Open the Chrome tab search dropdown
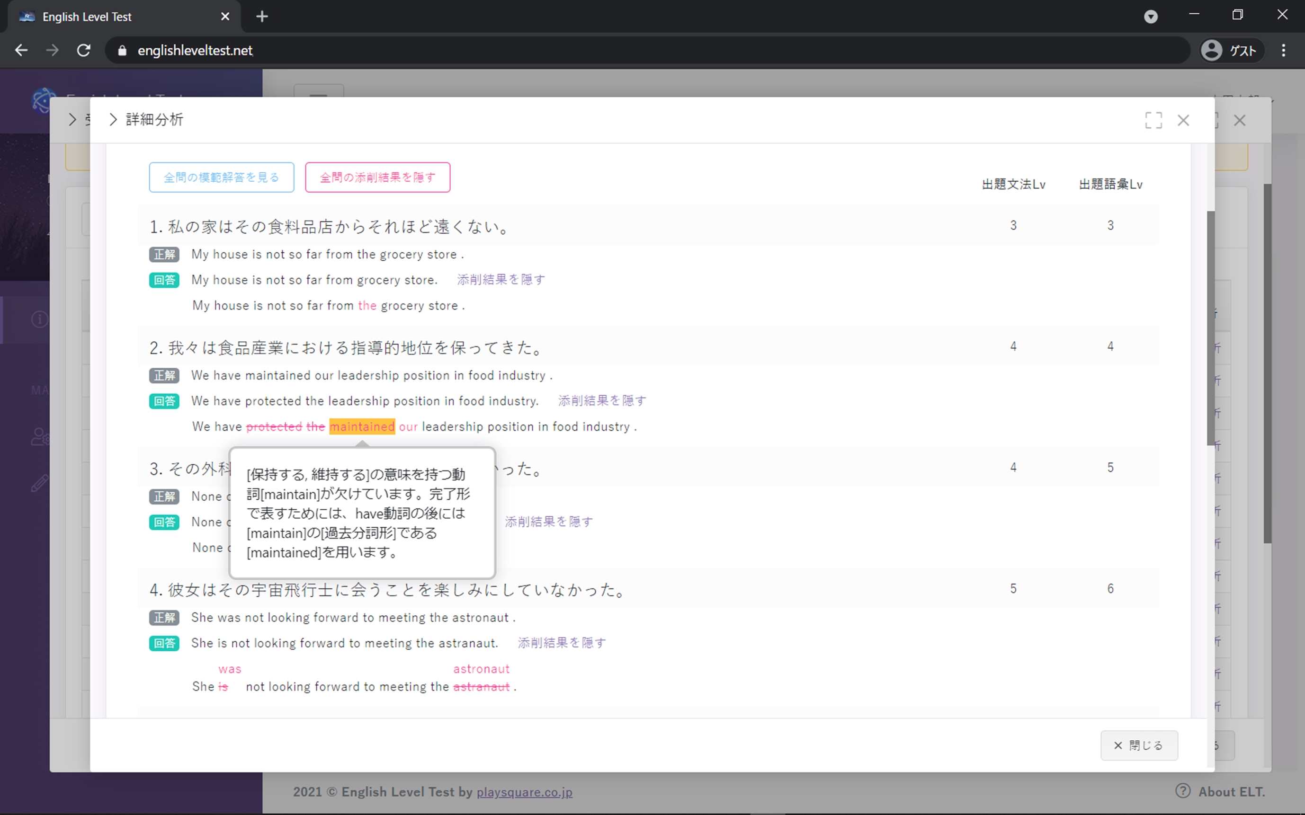Image resolution: width=1305 pixels, height=815 pixels. [1150, 17]
